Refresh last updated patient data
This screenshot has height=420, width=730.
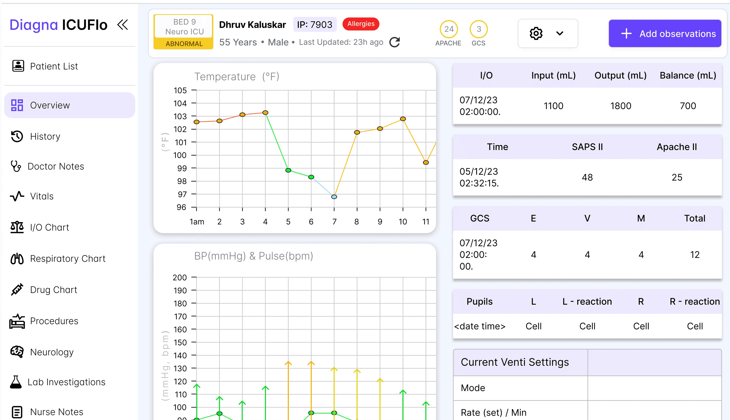(395, 42)
